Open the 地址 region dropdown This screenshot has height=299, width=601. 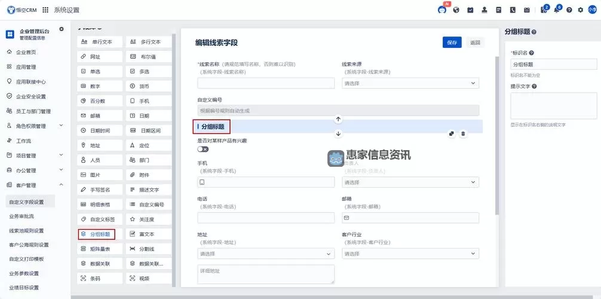tap(266, 254)
